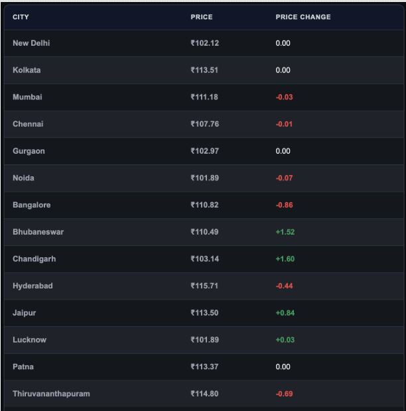This screenshot has height=411, width=406.
Task: Click Chandigarh's +1.60 price change
Action: (x=285, y=259)
